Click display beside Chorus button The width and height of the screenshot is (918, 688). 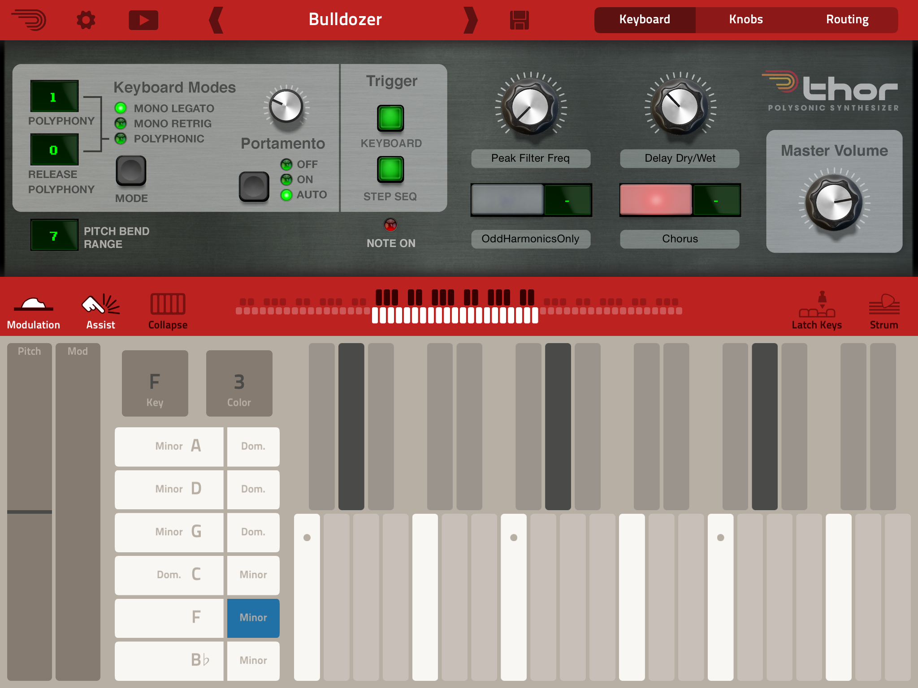pyautogui.click(x=716, y=200)
